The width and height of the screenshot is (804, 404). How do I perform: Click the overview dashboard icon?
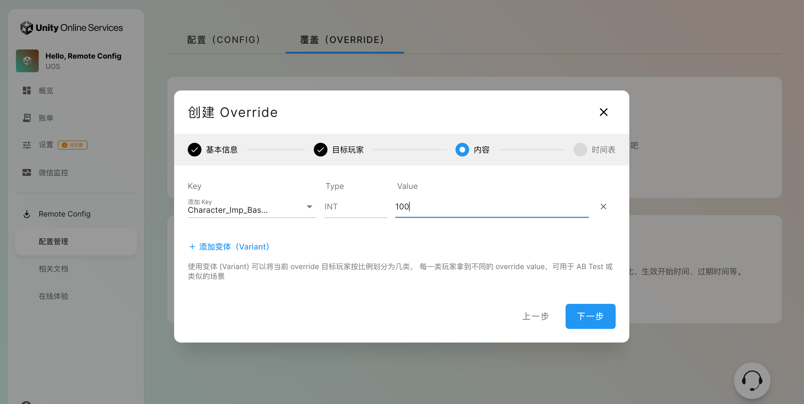(x=27, y=90)
